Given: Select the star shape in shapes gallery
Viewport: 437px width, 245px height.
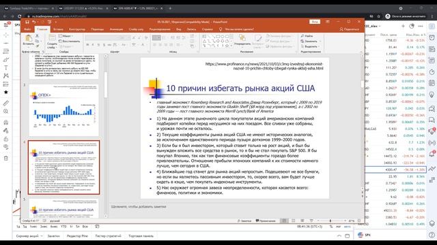Looking at the screenshot, I should tap(227, 46).
